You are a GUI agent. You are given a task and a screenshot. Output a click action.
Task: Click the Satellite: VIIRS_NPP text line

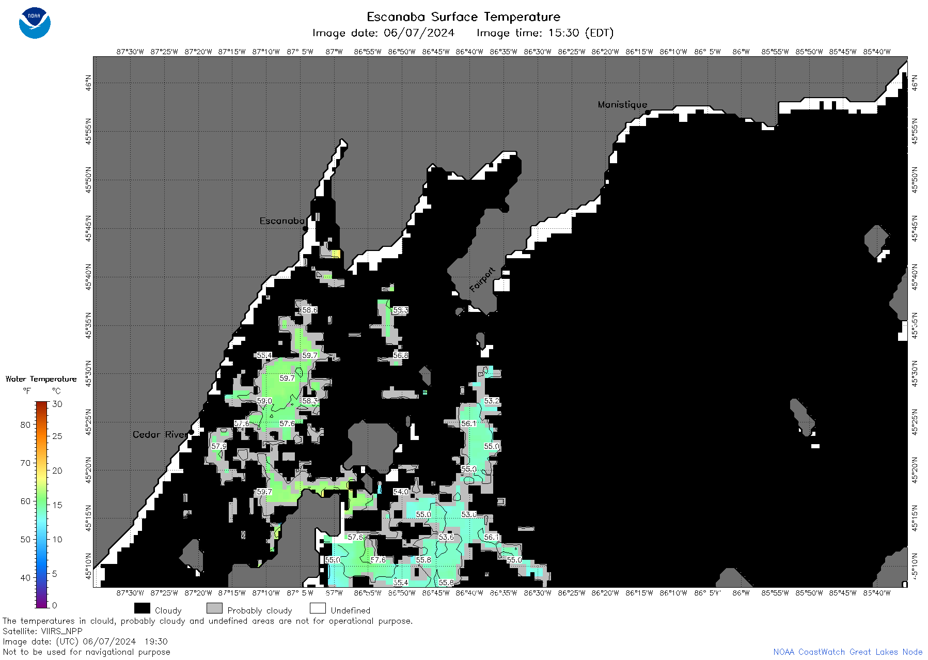pos(42,631)
